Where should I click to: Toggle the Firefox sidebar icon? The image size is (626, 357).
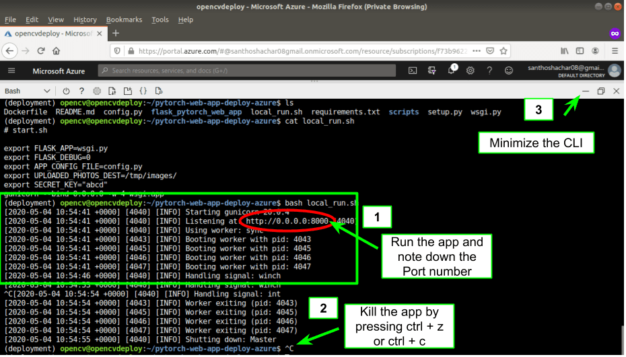coord(580,51)
